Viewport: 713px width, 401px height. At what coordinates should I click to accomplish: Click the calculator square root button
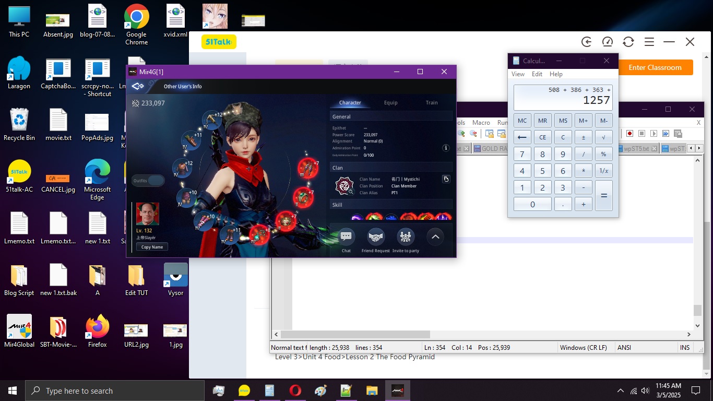tap(604, 137)
